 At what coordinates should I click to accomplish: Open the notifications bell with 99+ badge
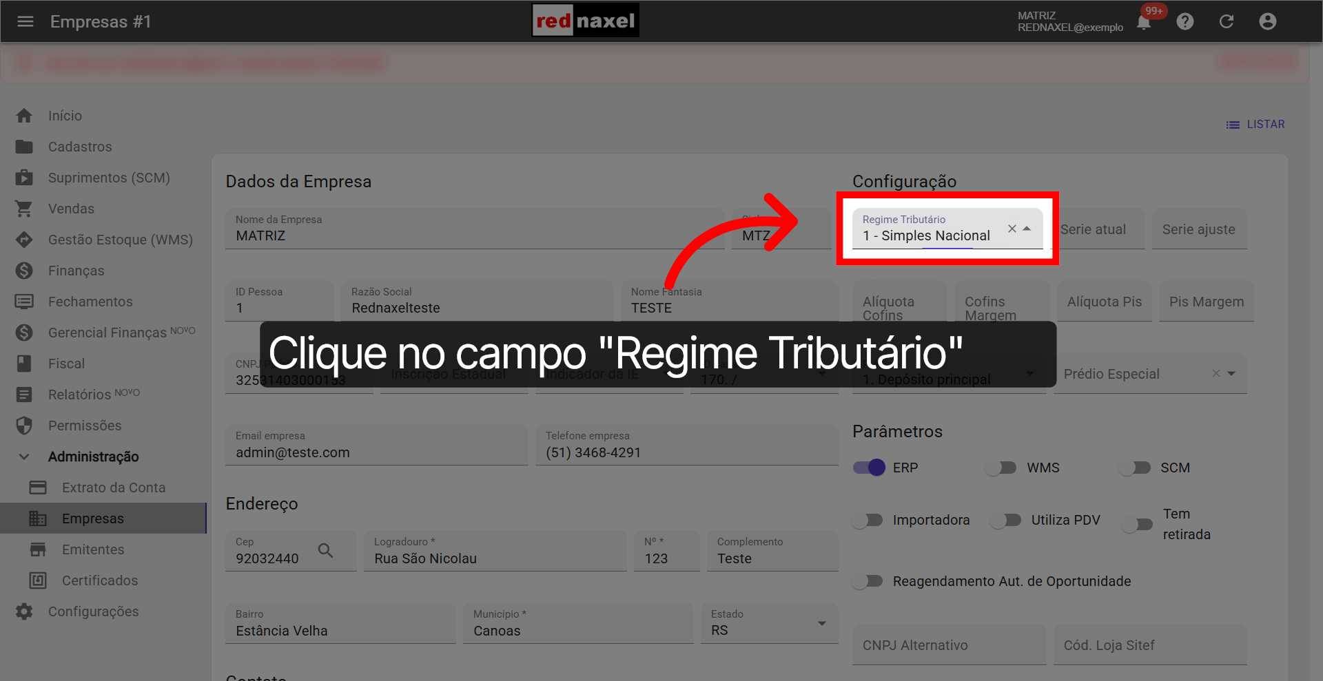tap(1144, 21)
